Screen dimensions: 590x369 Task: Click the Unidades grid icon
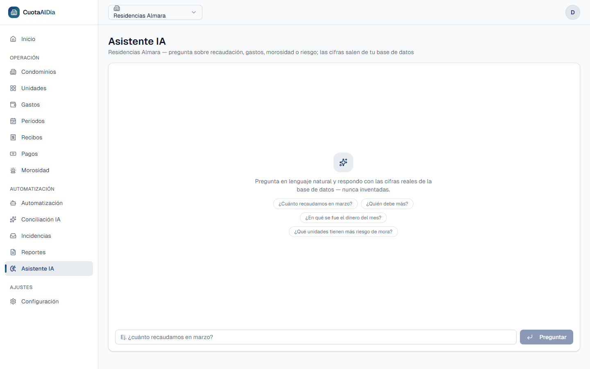pos(13,88)
